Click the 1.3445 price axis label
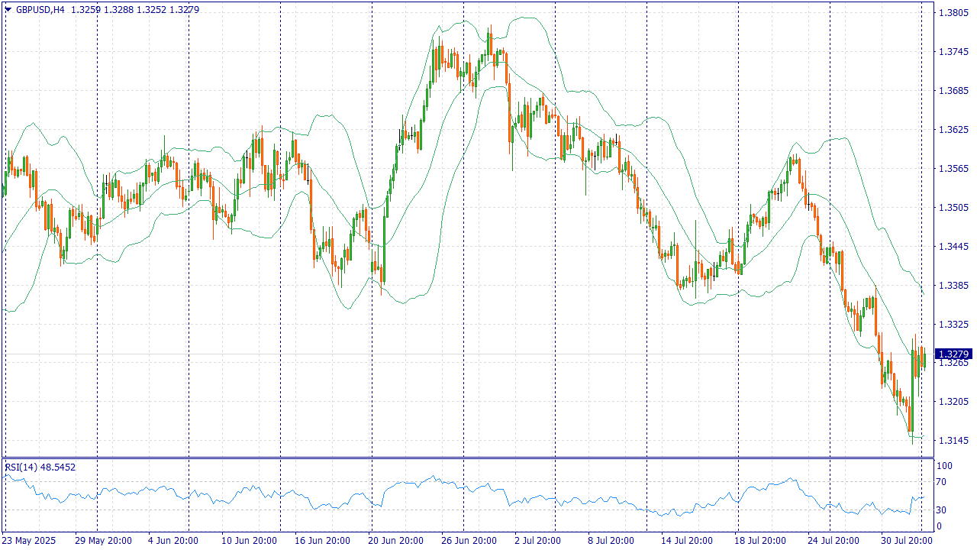The width and height of the screenshot is (977, 550). tap(953, 247)
